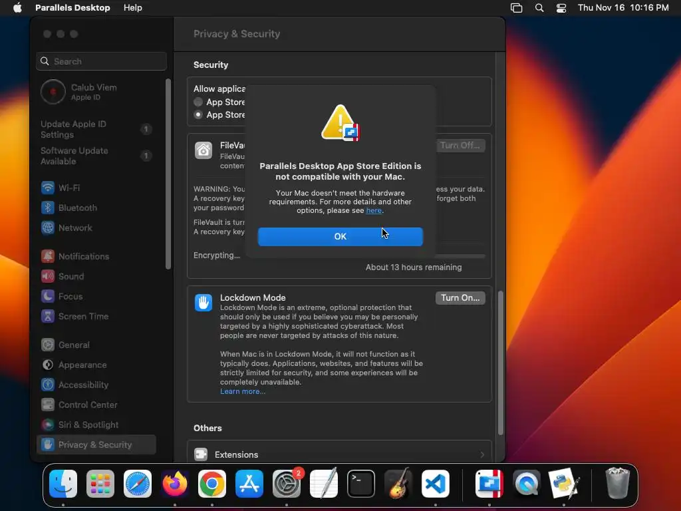Open the 'here' link in the alert
This screenshot has height=511, width=681.
pos(374,210)
